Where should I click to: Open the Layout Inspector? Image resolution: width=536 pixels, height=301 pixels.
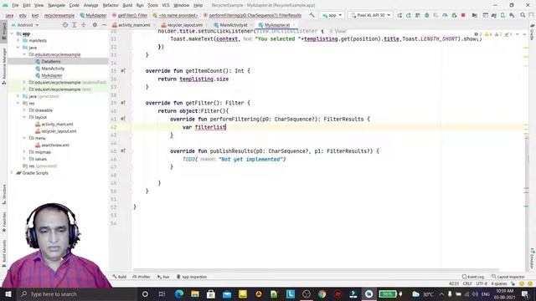(508, 277)
